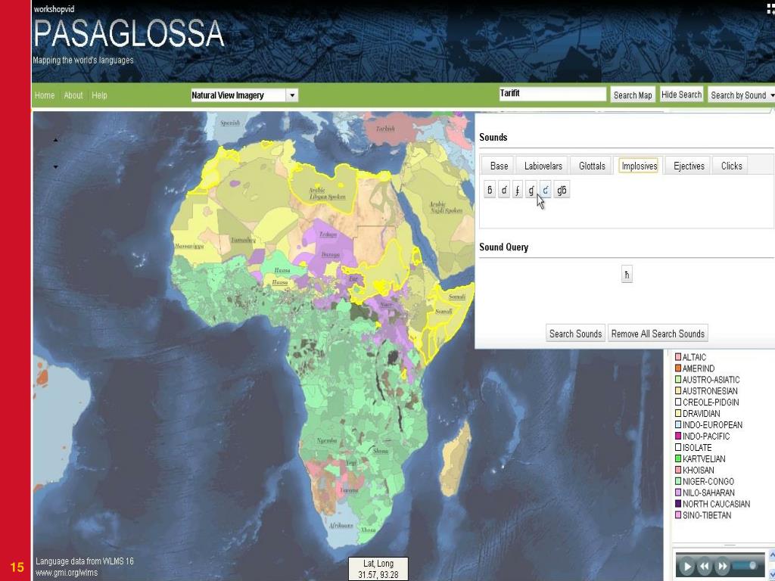Pick the ʄ palatal implosive symbol

518,190
